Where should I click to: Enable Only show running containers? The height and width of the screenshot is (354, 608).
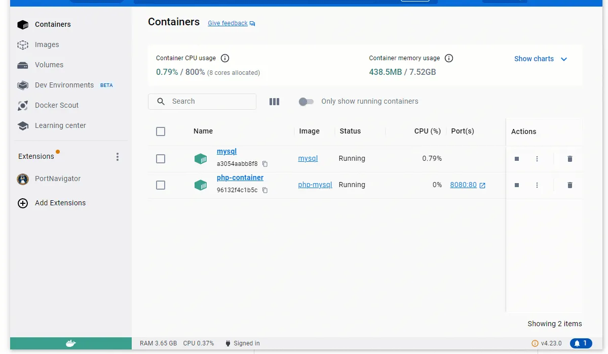(x=306, y=102)
